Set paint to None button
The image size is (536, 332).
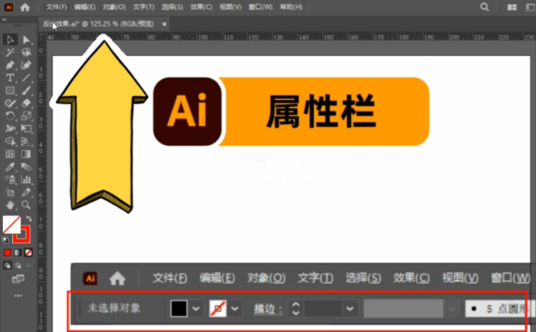click(x=28, y=253)
